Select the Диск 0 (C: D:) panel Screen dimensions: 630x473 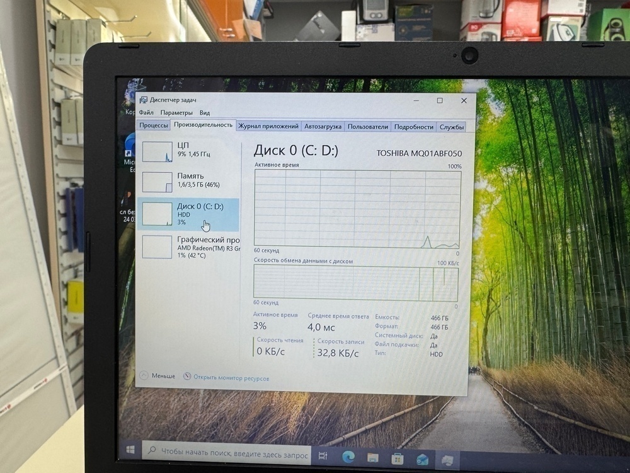(x=189, y=214)
